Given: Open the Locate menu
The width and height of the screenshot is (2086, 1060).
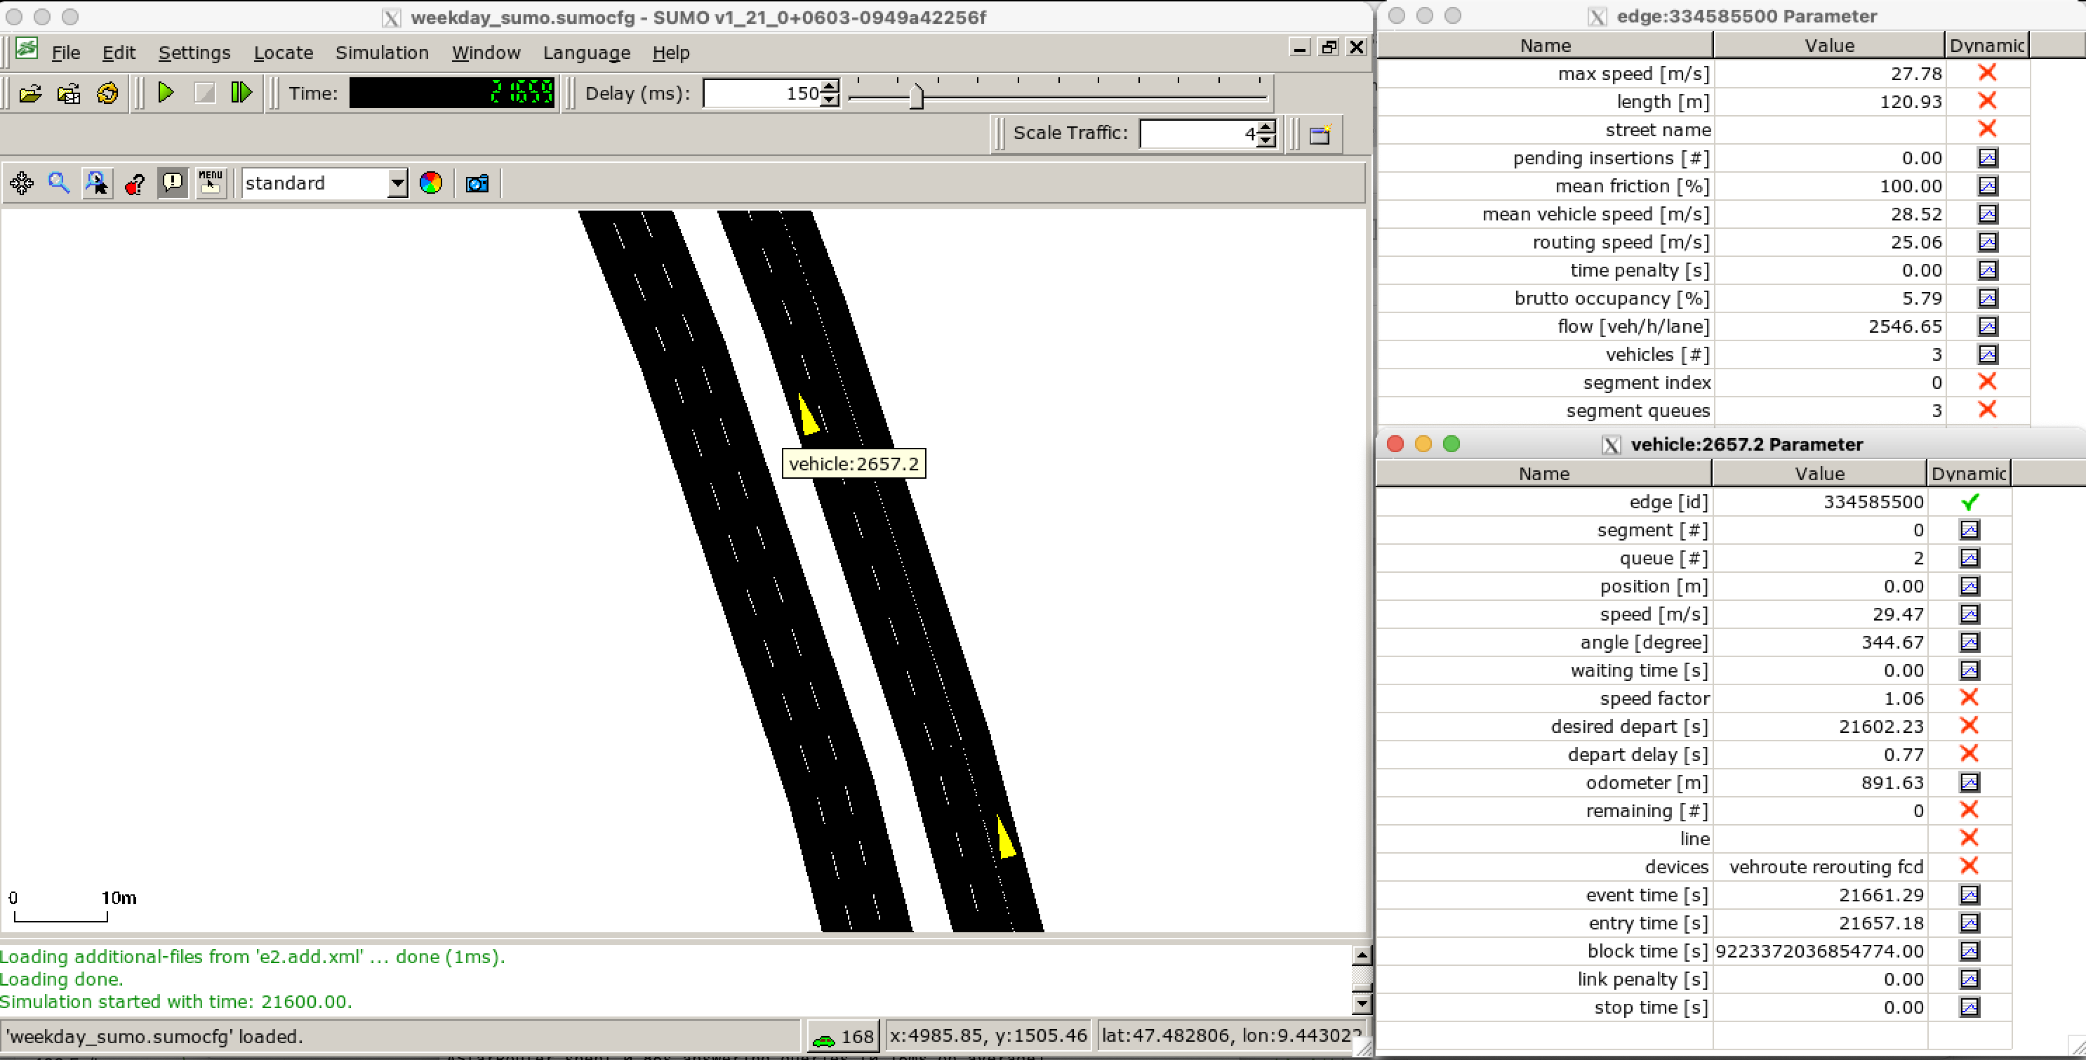Looking at the screenshot, I should click(x=284, y=53).
